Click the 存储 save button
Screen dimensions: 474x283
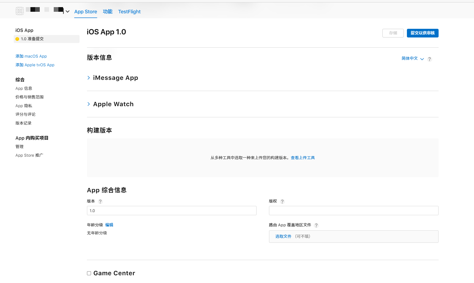coord(393,33)
